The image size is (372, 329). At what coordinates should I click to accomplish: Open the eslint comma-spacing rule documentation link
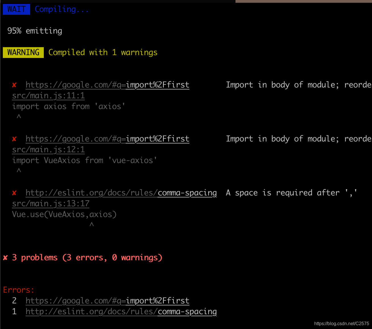coord(121,193)
